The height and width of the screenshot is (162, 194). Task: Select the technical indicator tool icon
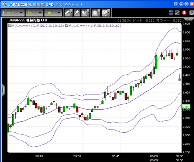[84, 13]
